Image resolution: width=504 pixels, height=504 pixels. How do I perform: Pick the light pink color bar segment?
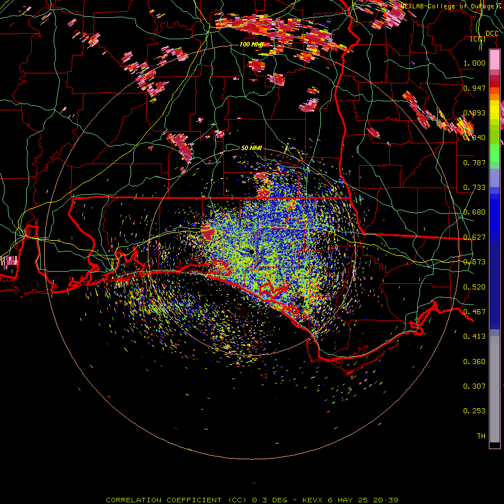coord(494,60)
